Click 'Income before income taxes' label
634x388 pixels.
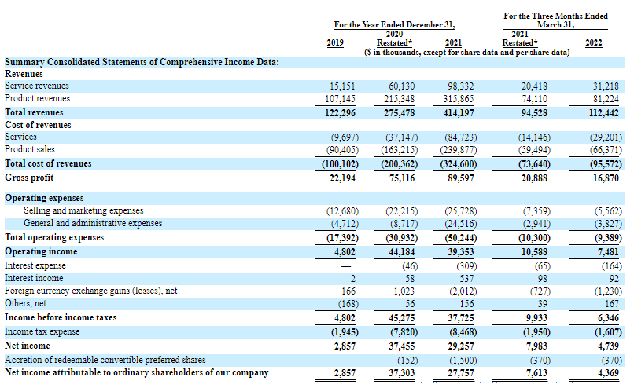[x=61, y=317]
